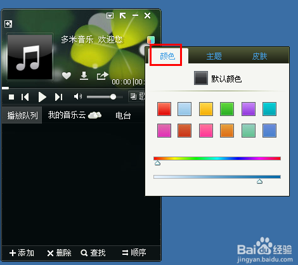
Task: Pick the hot pink color swatch
Action: click(206, 131)
